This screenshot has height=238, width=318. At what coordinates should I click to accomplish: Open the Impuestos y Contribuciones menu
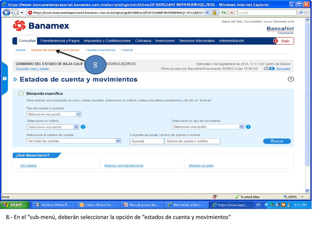[107, 41]
